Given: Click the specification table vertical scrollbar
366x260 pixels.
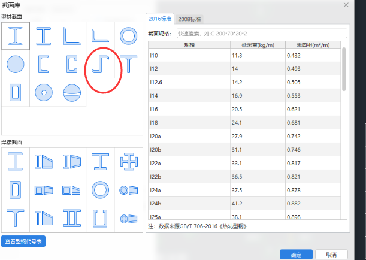Looking at the screenshot, I should [344, 69].
